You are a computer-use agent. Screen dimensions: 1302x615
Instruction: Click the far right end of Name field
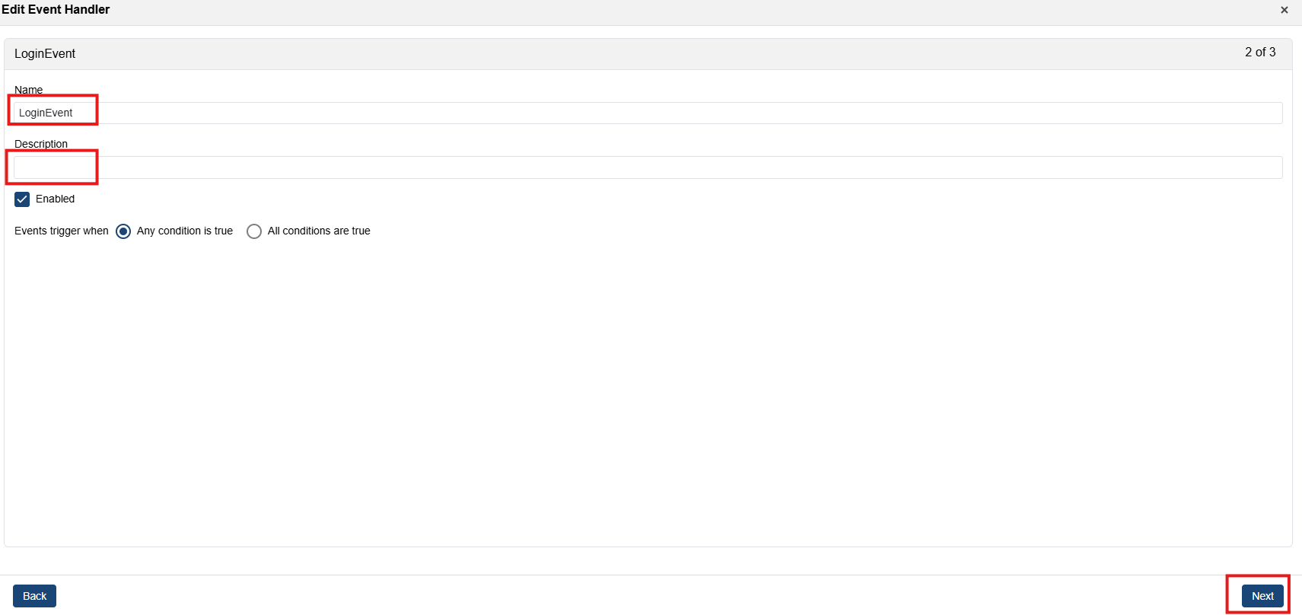click(1271, 113)
